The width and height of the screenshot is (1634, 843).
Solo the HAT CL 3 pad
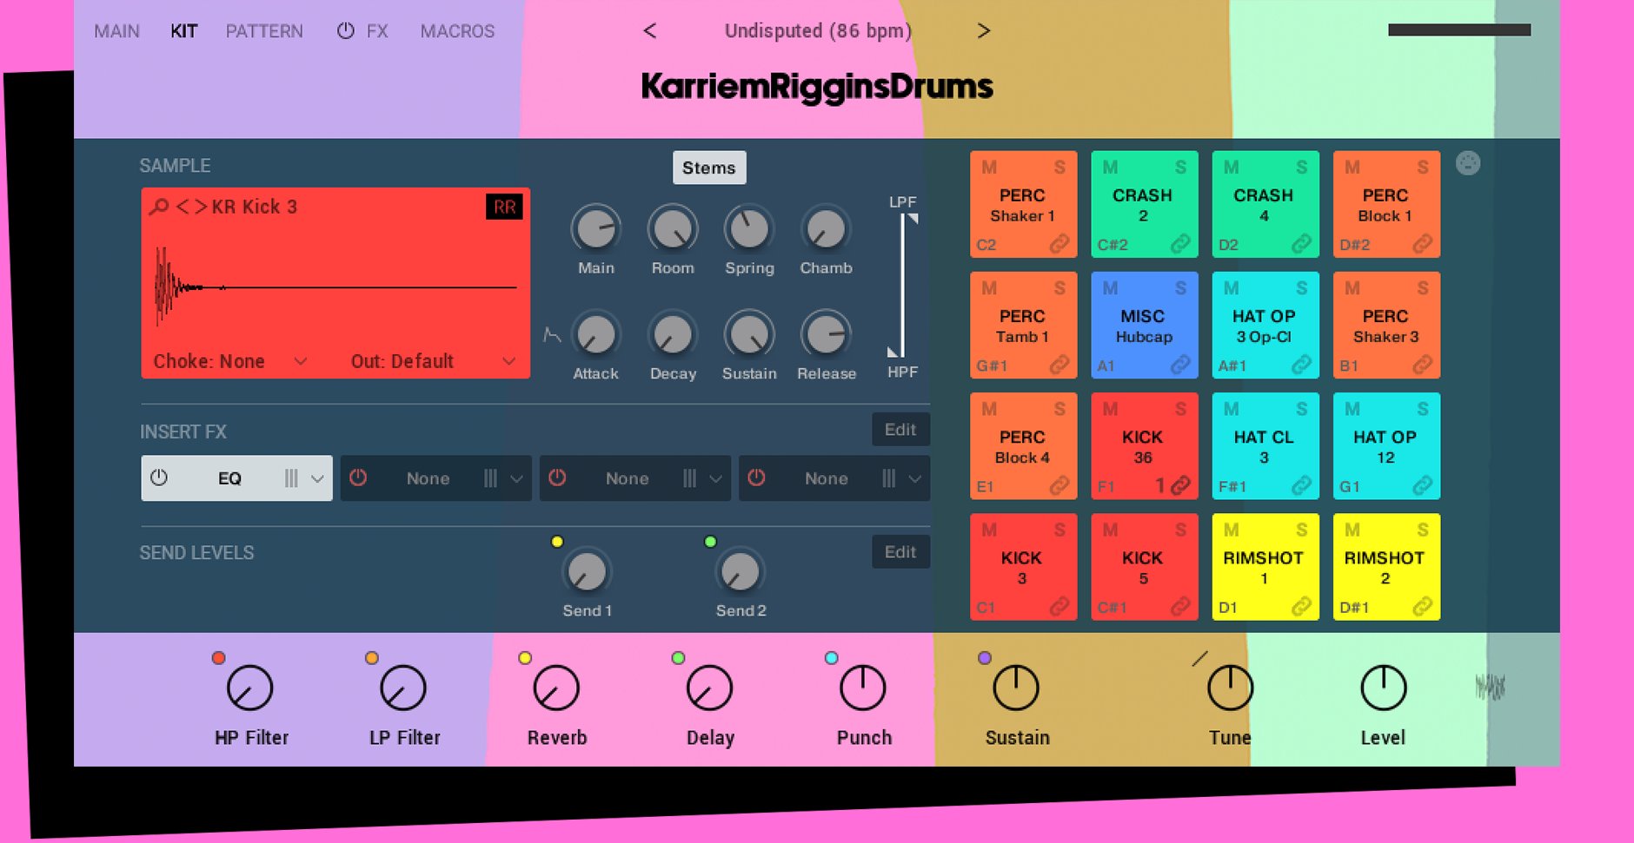1301,409
